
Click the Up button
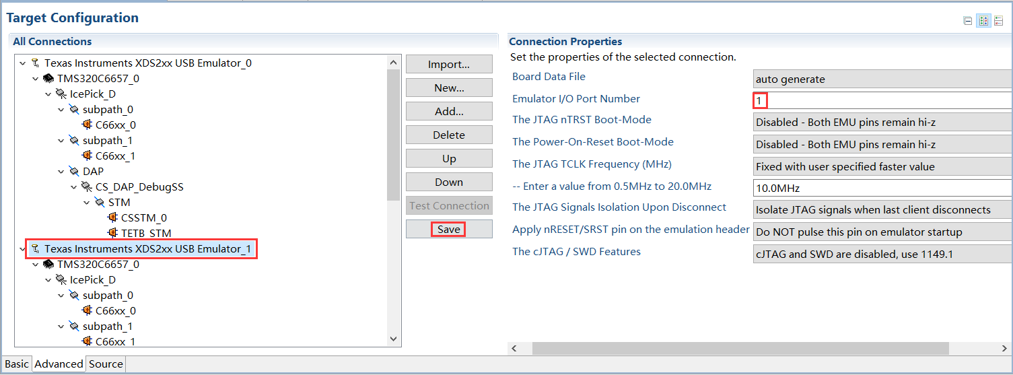tap(449, 159)
